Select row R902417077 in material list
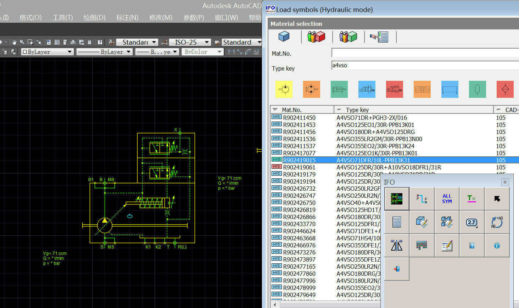 pyautogui.click(x=395, y=153)
